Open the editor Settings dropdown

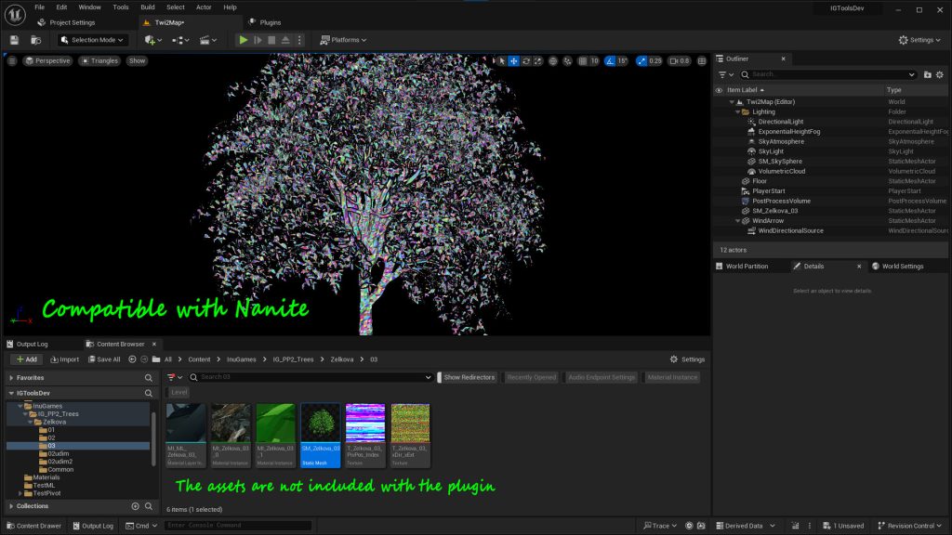tap(919, 40)
